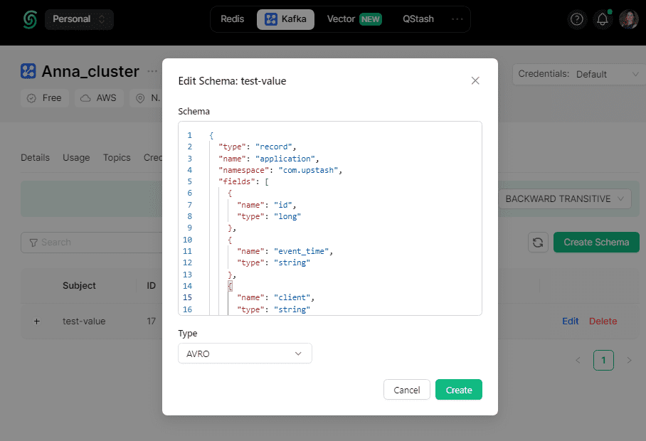
Task: Close the Edit Schema dialog
Action: pyautogui.click(x=475, y=80)
